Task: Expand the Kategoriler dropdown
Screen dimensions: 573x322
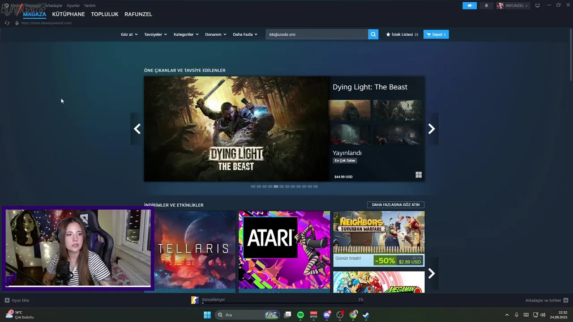Action: coord(186,34)
